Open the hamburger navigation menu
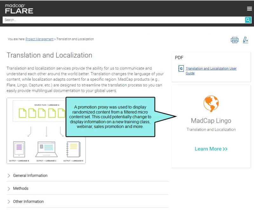The height and width of the screenshot is (211, 254). click(249, 9)
